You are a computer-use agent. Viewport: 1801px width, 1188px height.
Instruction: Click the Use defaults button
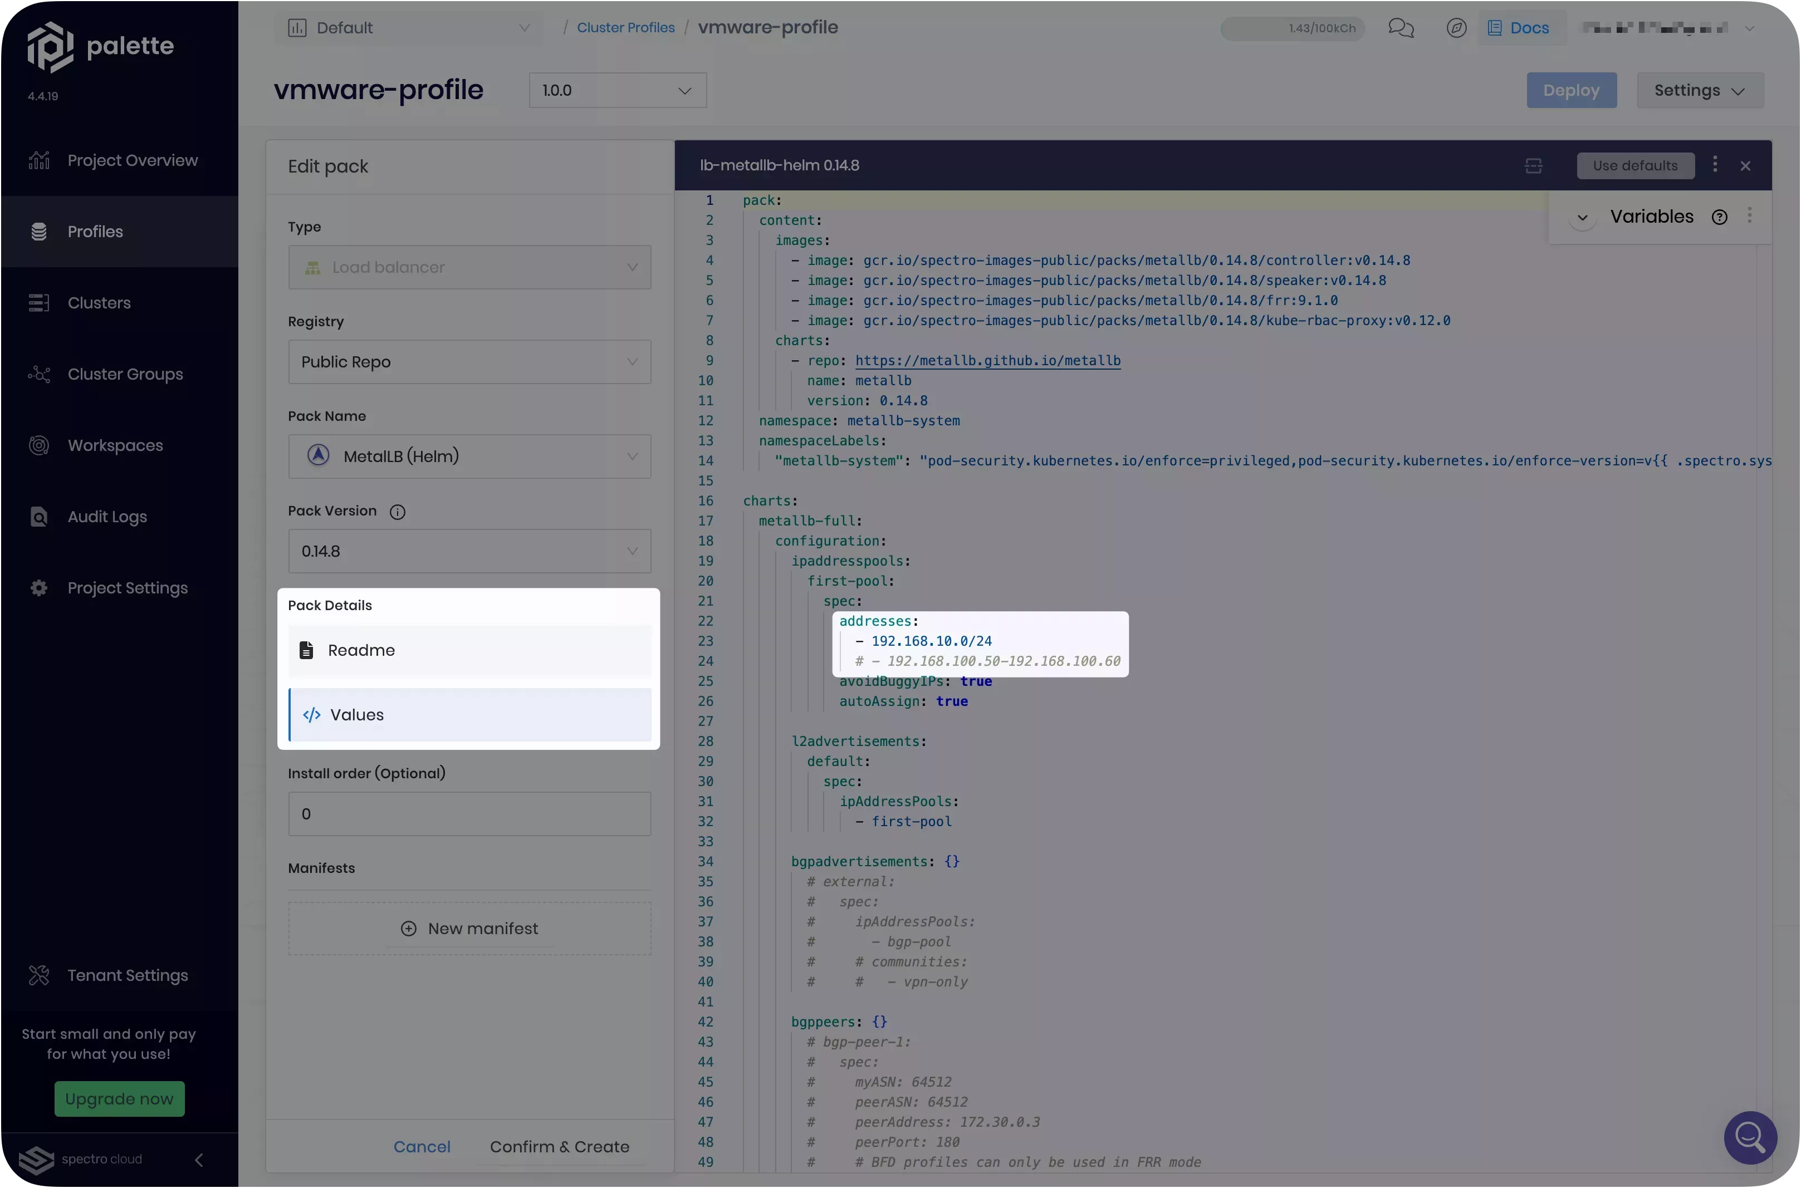pyautogui.click(x=1634, y=166)
